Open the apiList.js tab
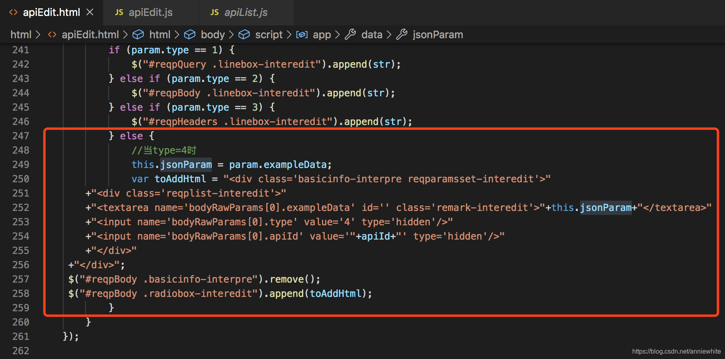This screenshot has height=359, width=725. 246,12
